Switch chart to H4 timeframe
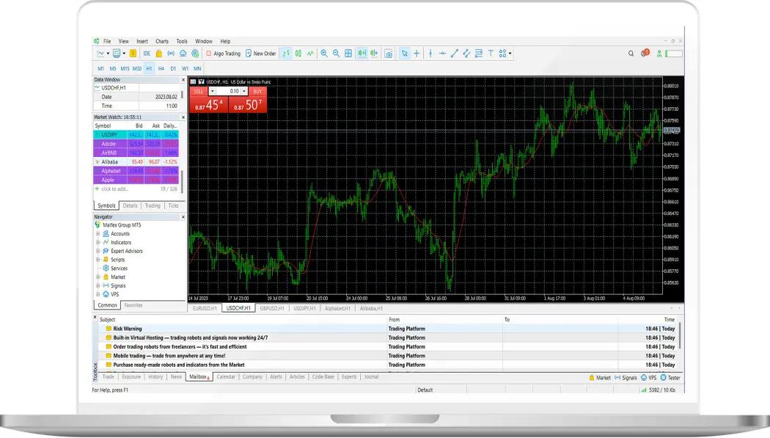The width and height of the screenshot is (770, 438). [161, 68]
